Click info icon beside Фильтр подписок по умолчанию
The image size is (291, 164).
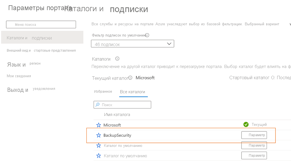coord(147,35)
